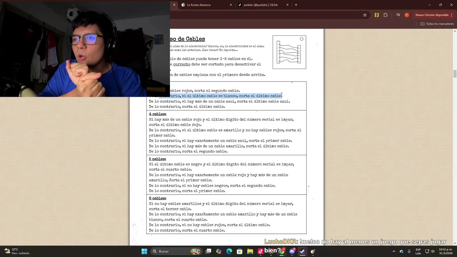Expand hidden system tray icons chevron
This screenshot has width=457, height=257.
click(x=394, y=251)
